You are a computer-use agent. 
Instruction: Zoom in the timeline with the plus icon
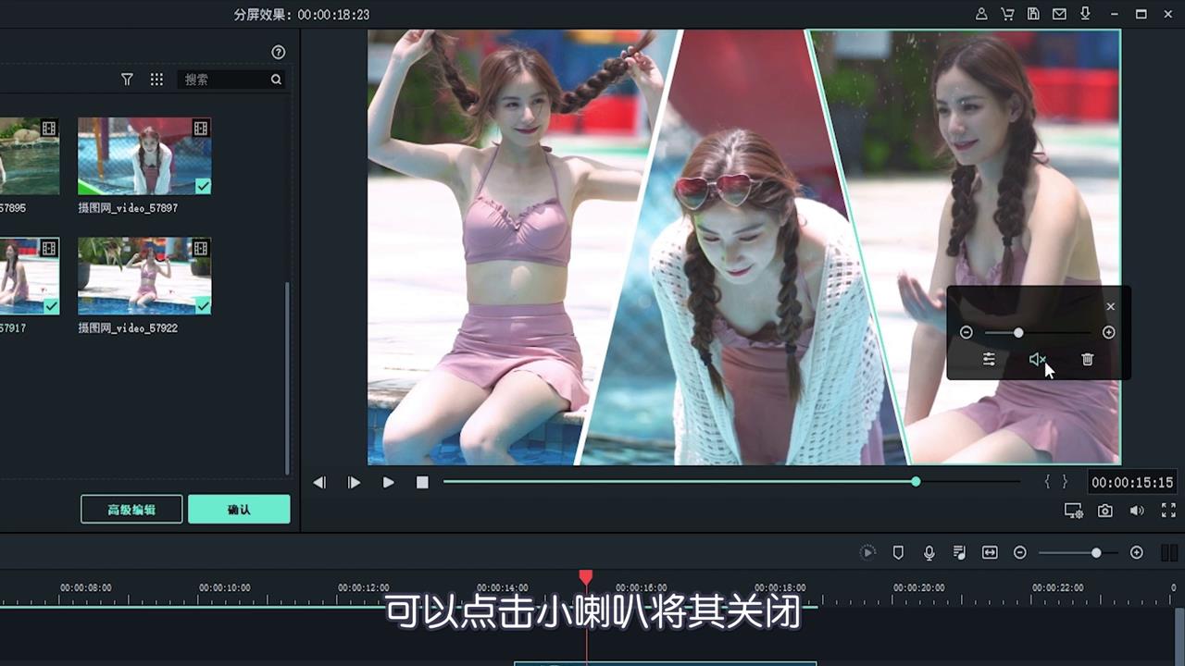point(1137,552)
